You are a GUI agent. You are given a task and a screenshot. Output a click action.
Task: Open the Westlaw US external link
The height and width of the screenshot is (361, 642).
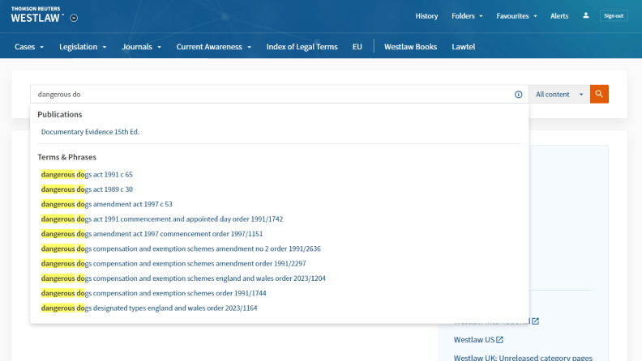pos(478,339)
